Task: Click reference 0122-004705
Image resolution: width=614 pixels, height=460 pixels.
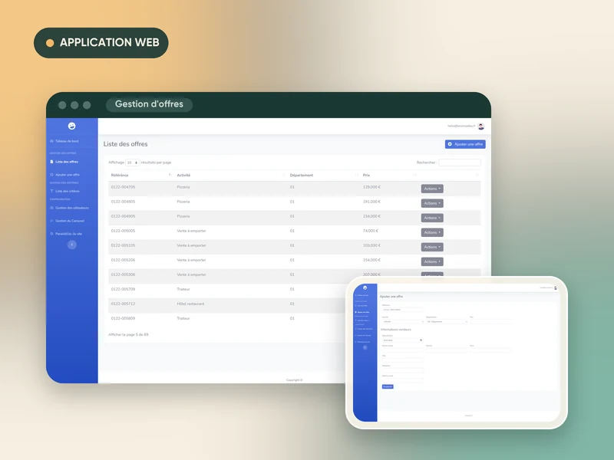Action: click(x=123, y=187)
